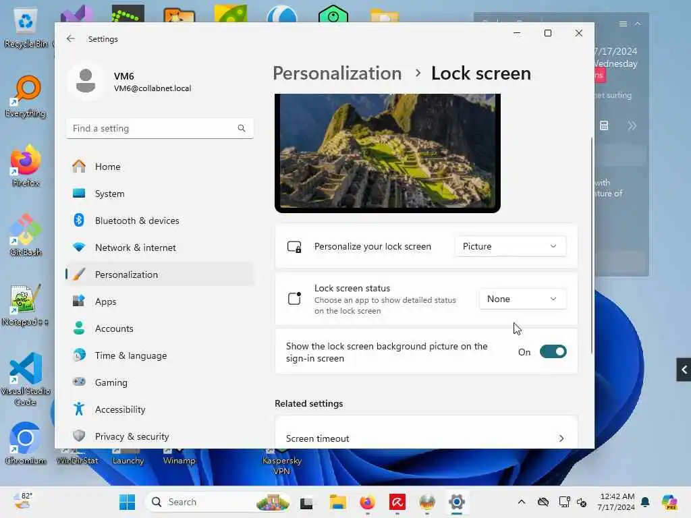Launch Visual Studio Code from desktop
This screenshot has height=518, width=691.
pos(25,379)
